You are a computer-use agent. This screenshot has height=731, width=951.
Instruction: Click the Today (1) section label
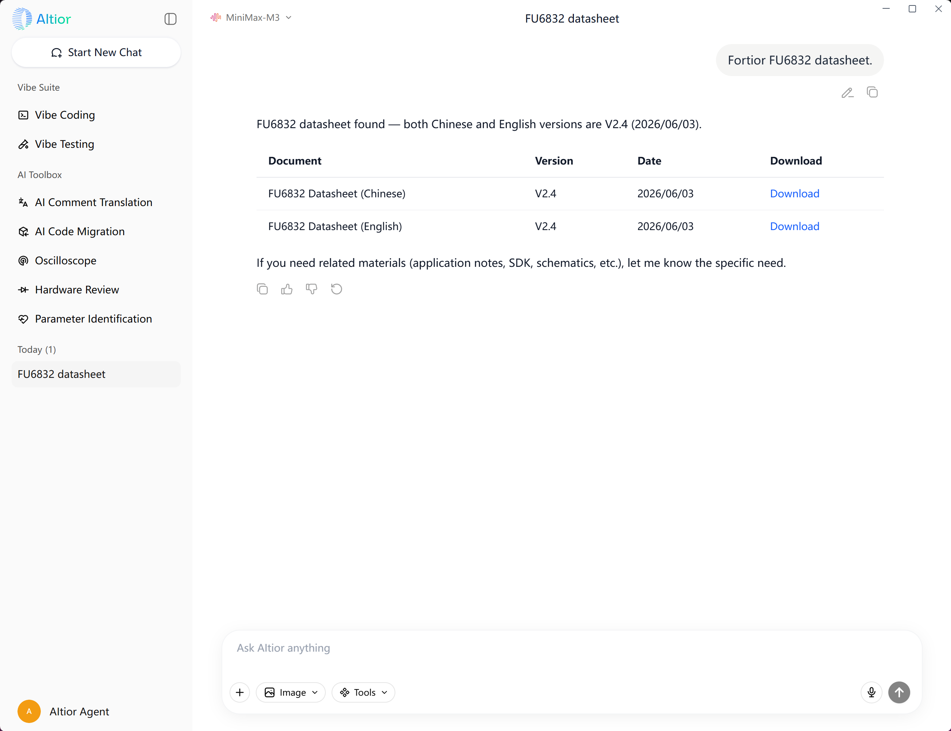(x=36, y=349)
